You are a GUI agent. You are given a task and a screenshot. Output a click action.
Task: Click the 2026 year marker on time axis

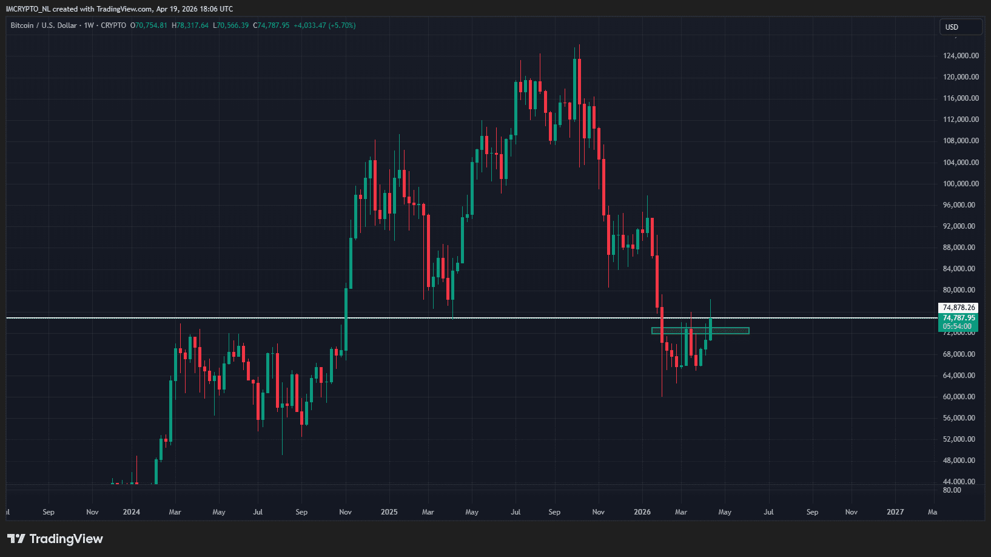coord(642,512)
